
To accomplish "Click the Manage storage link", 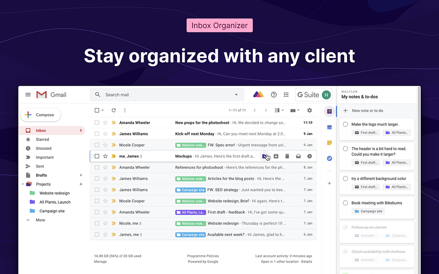I will [x=100, y=262].
